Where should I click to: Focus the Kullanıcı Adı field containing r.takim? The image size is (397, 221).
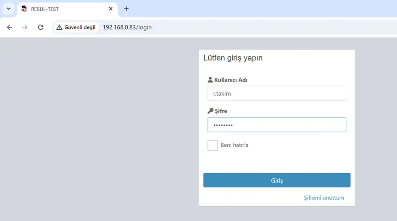click(277, 93)
